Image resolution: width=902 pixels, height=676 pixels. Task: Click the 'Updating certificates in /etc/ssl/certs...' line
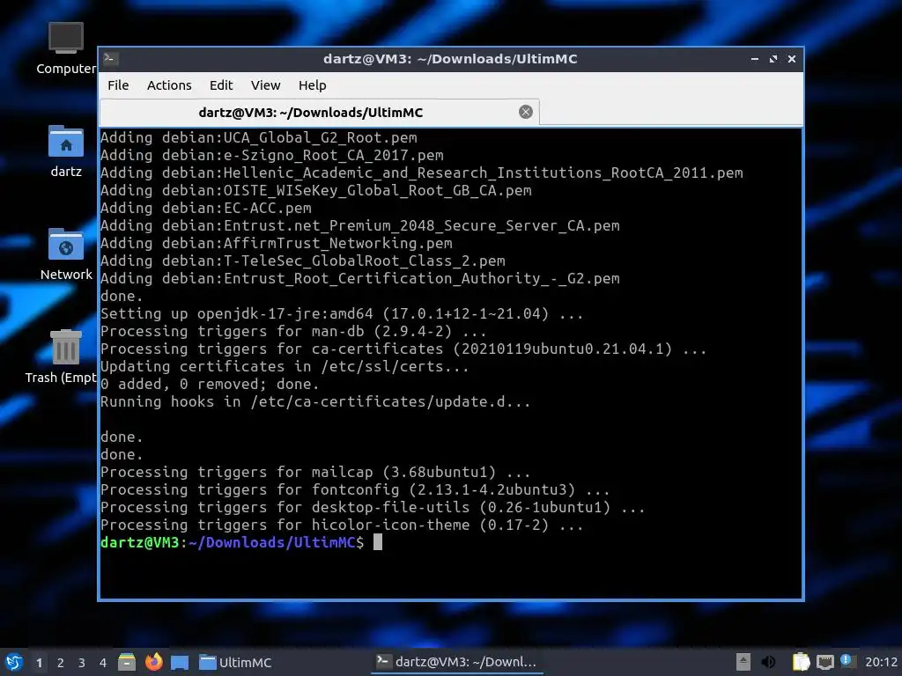pyautogui.click(x=285, y=367)
